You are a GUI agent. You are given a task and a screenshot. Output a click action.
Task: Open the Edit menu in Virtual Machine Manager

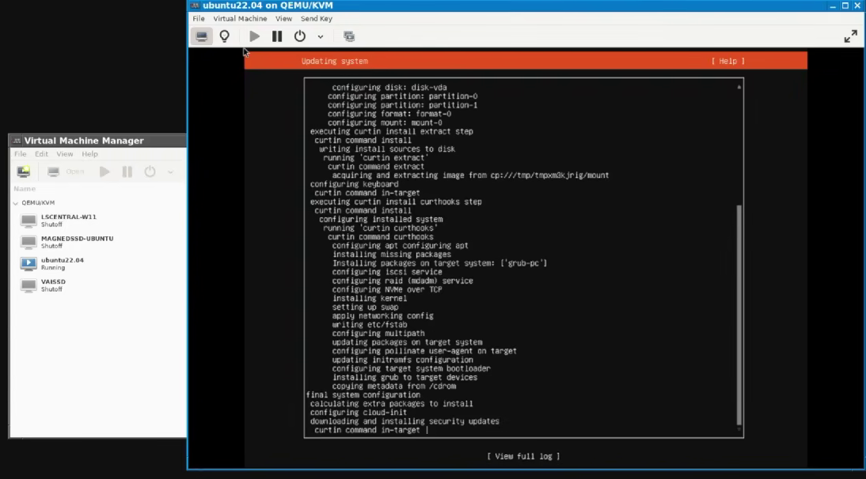[x=41, y=154]
